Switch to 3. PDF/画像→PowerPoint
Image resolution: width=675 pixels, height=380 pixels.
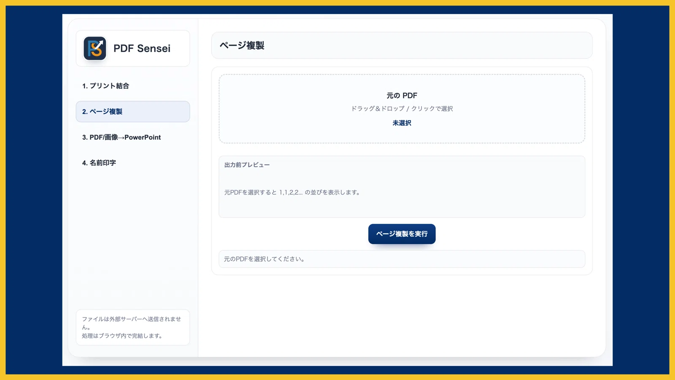click(133, 137)
